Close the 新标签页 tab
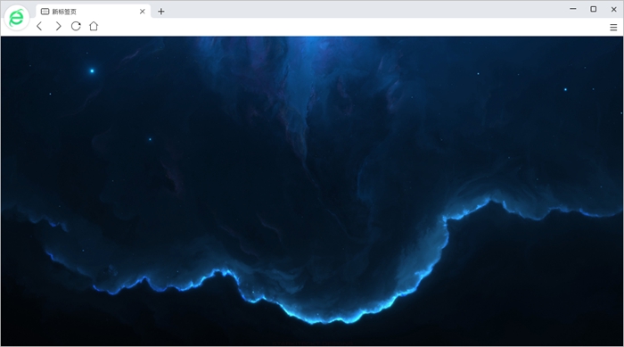The height and width of the screenshot is (347, 624). pyautogui.click(x=142, y=12)
